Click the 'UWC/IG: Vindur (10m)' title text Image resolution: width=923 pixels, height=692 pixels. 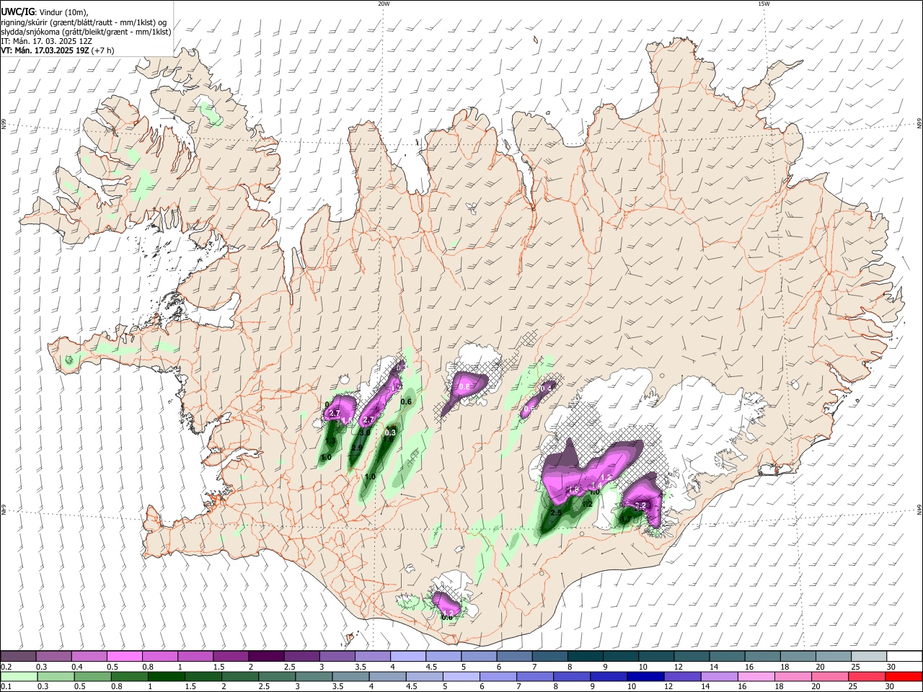(45, 12)
